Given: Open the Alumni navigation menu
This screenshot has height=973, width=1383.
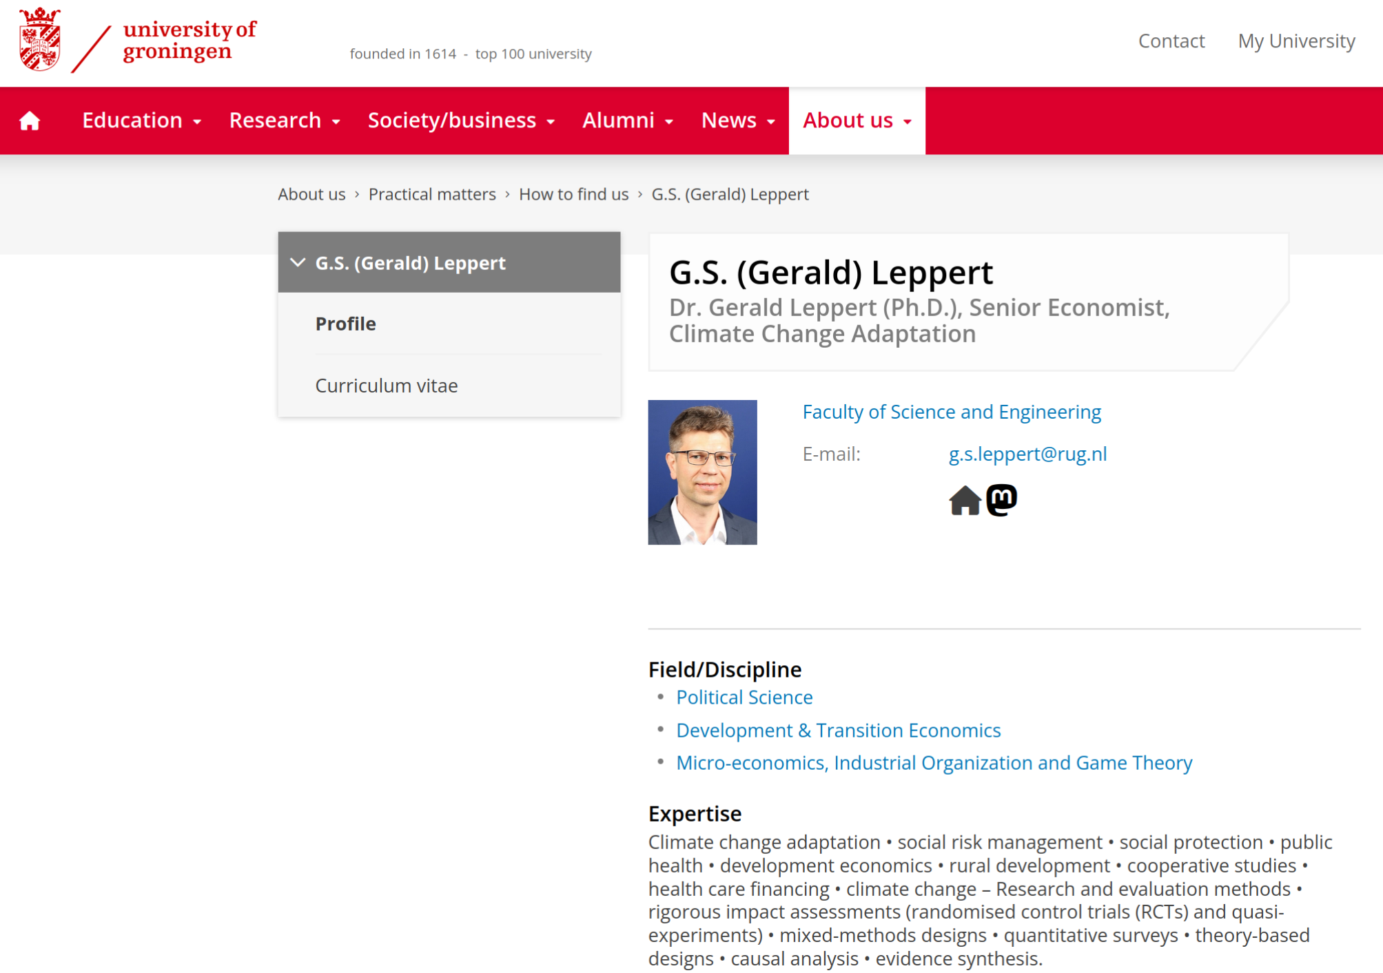Looking at the screenshot, I should [x=628, y=121].
